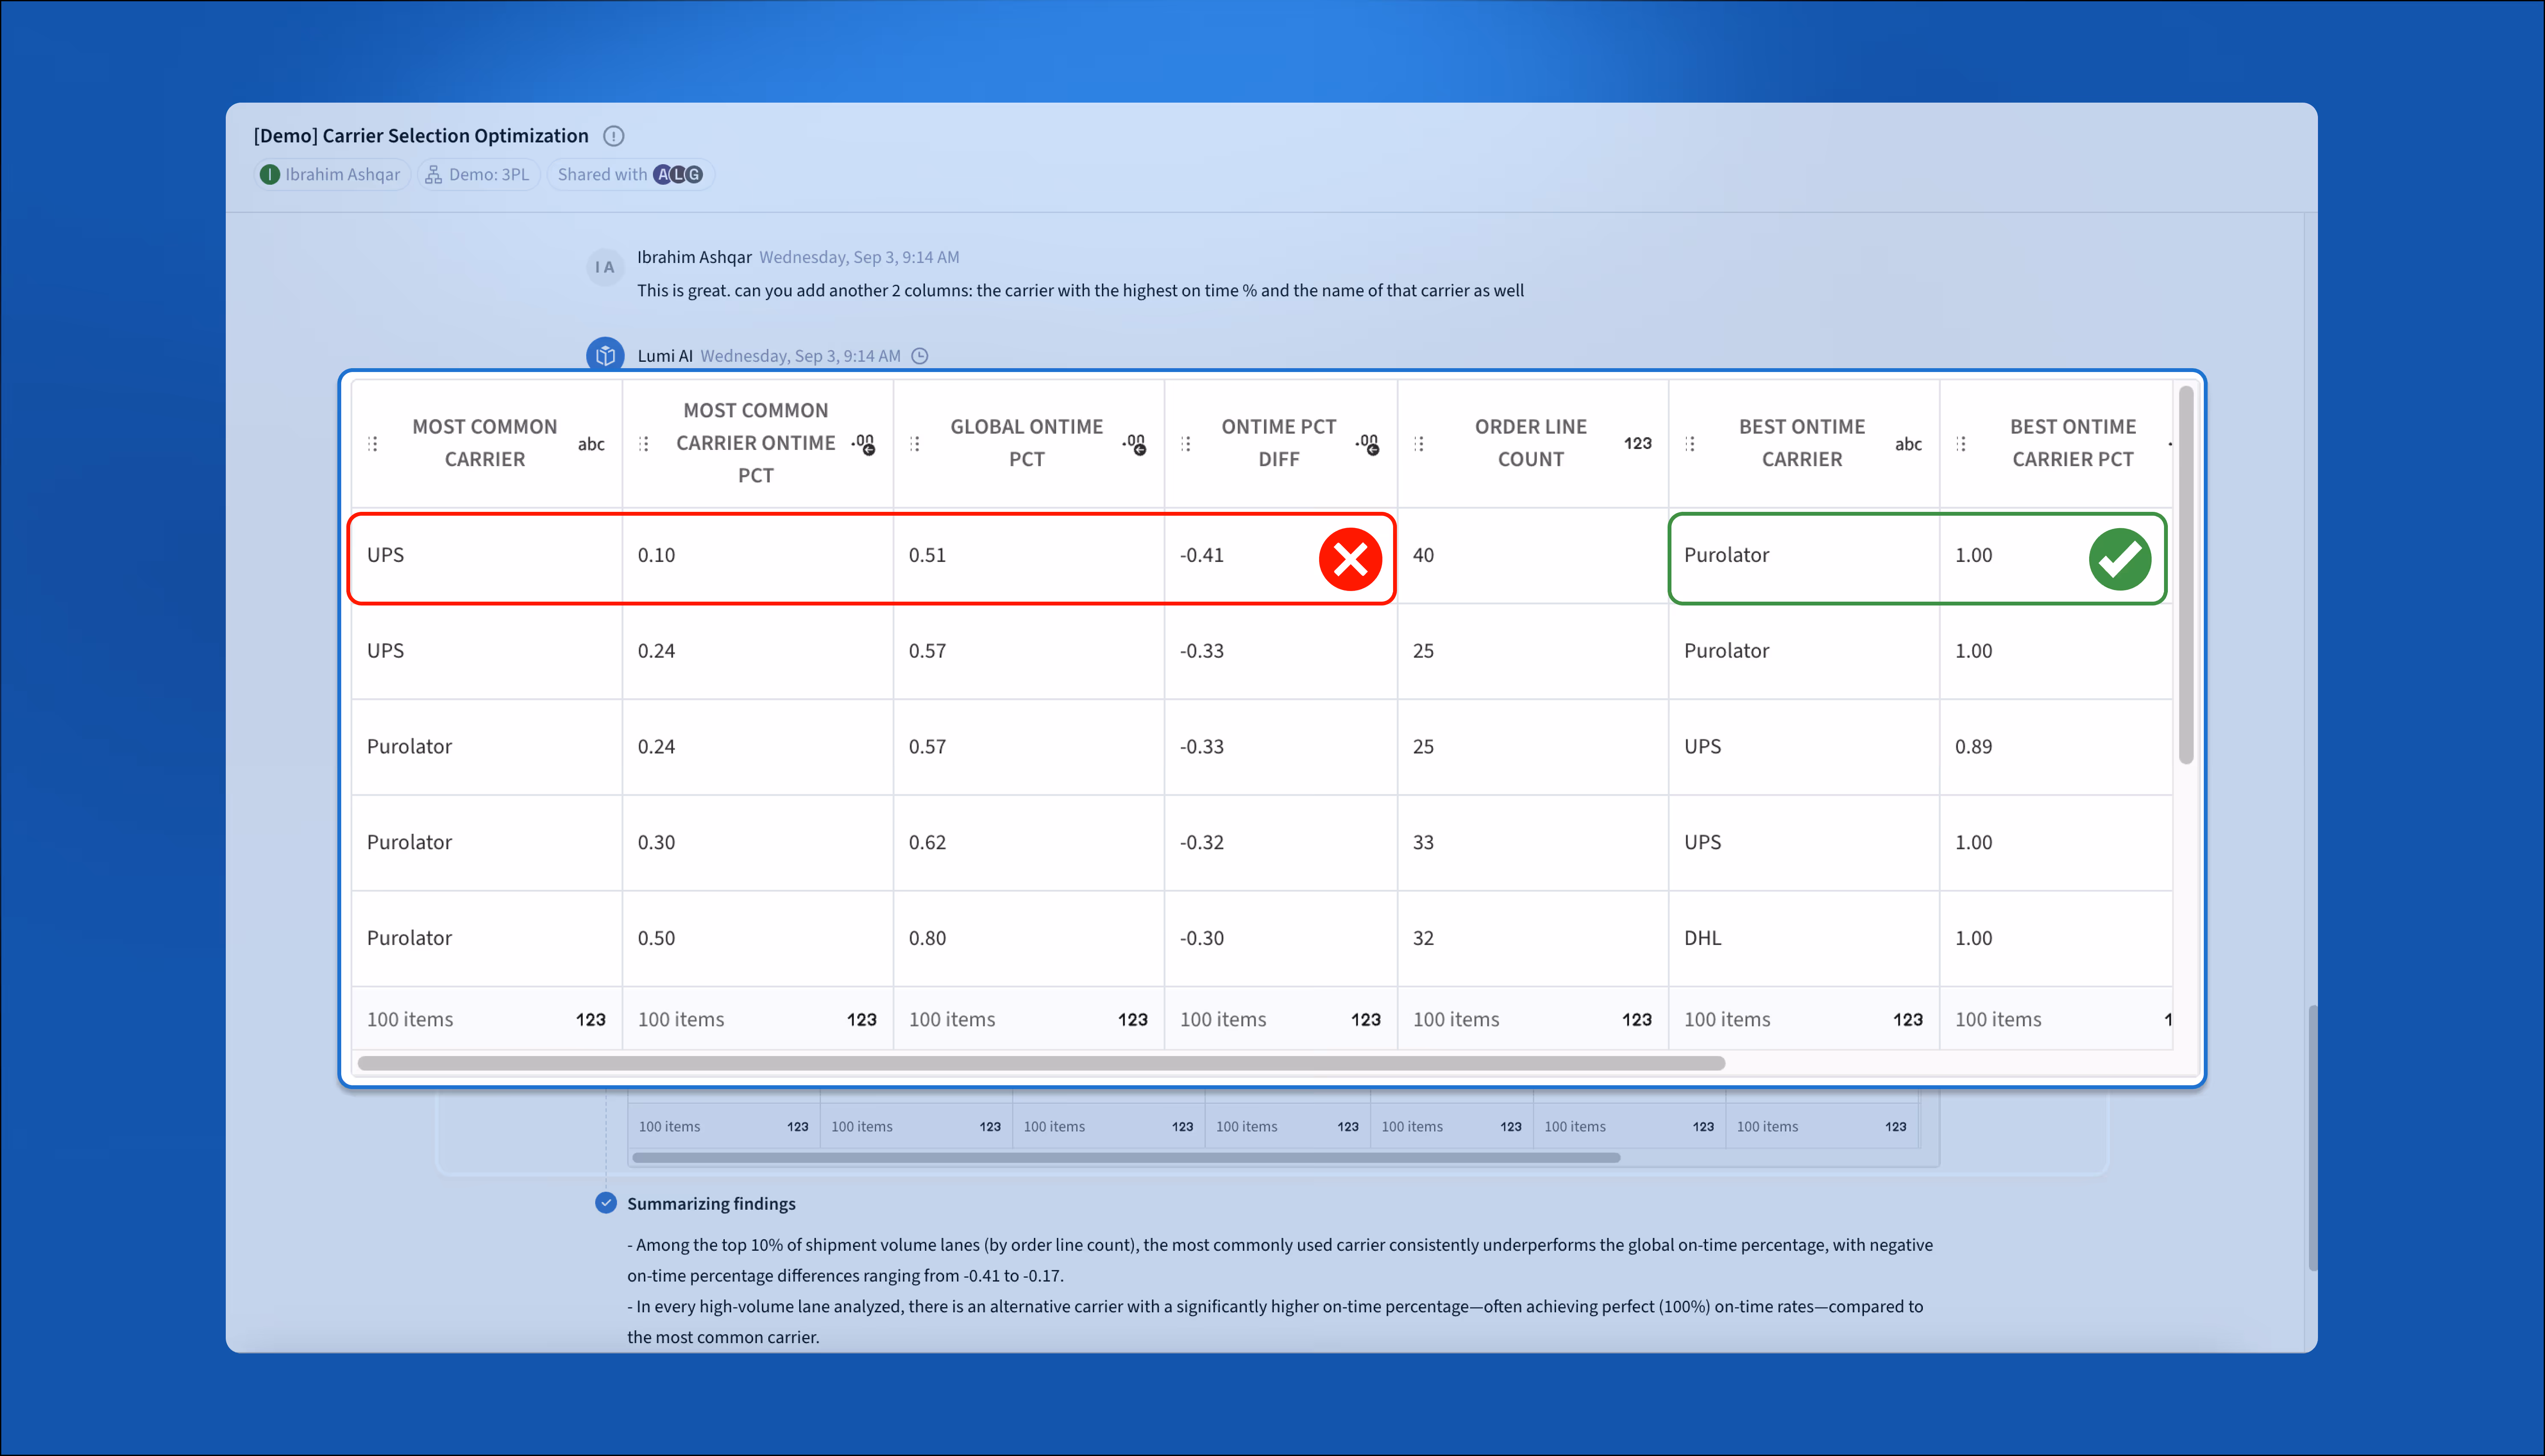Click clock icon next to Lumi AI timestamp
This screenshot has height=1456, width=2545.
920,356
